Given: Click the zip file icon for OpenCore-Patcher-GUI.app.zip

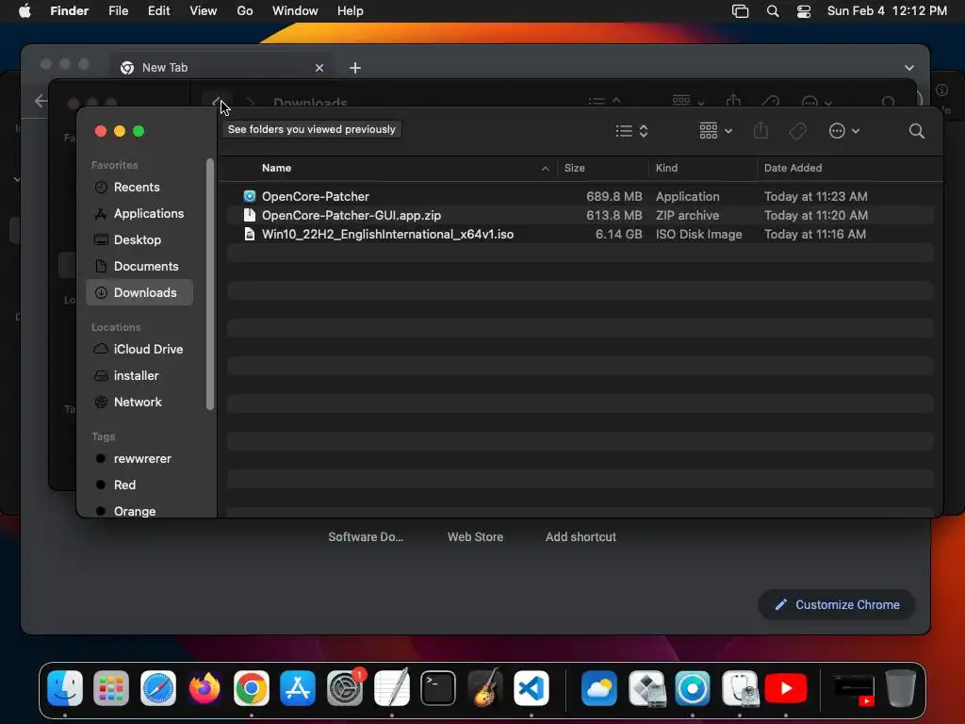Looking at the screenshot, I should [x=249, y=216].
